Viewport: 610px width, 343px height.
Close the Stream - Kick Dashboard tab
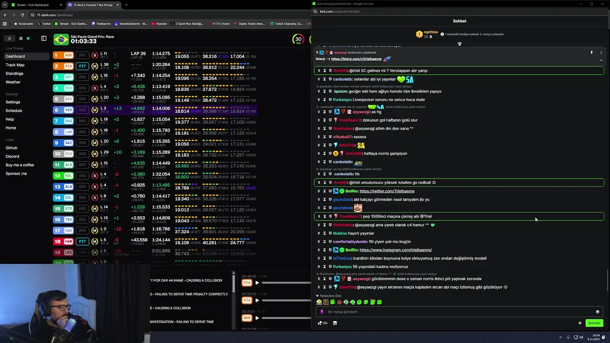[x=61, y=5]
